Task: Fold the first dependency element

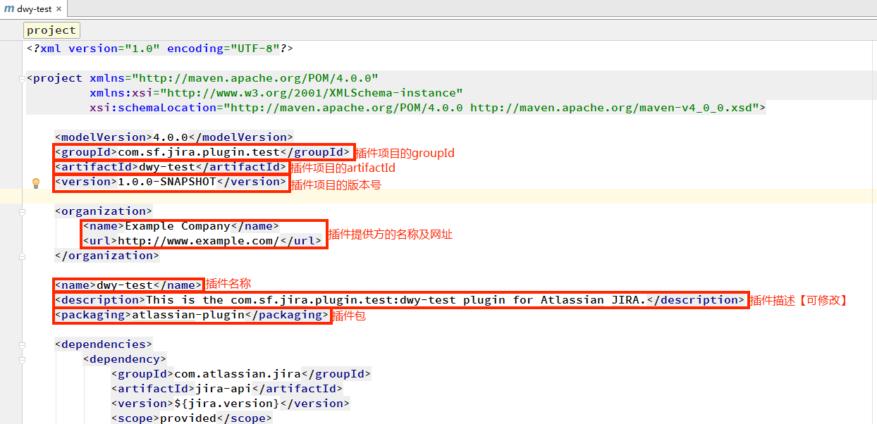Action: [x=23, y=359]
